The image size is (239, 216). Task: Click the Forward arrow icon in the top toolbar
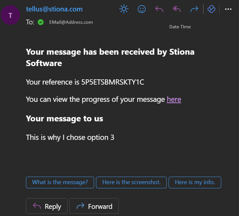(194, 9)
